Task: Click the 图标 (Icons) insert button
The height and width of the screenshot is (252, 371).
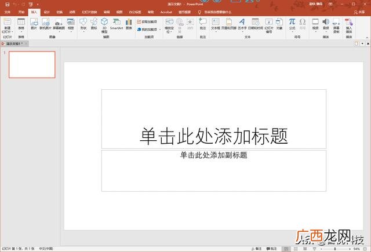Action: point(94,24)
